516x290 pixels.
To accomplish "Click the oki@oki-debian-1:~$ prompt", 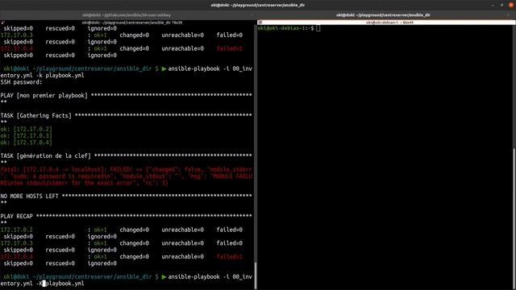I will coord(286,28).
